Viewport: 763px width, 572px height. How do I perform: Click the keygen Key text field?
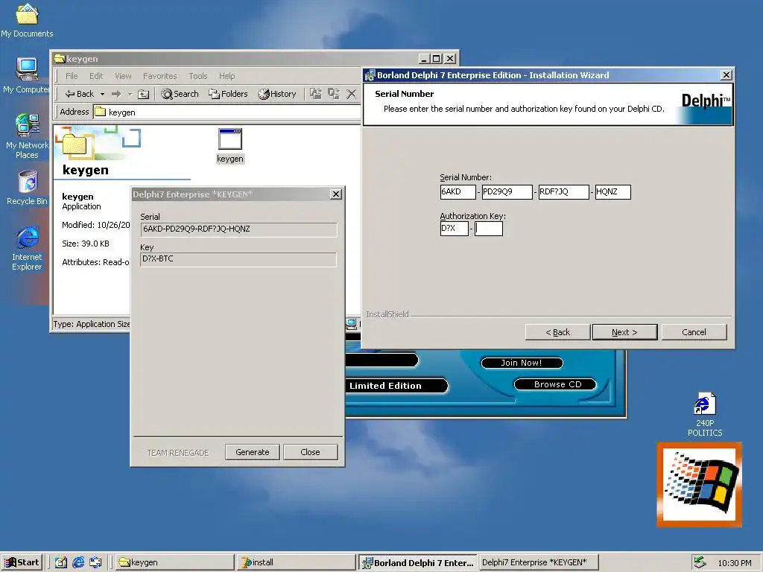238,258
